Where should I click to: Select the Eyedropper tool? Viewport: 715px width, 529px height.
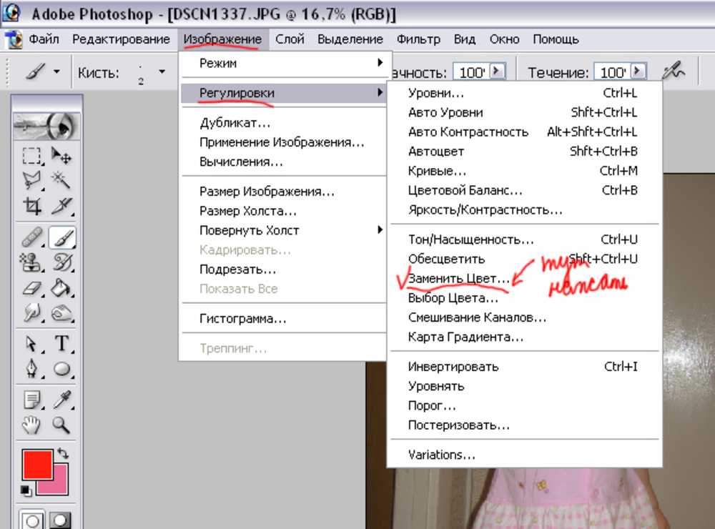(x=62, y=400)
